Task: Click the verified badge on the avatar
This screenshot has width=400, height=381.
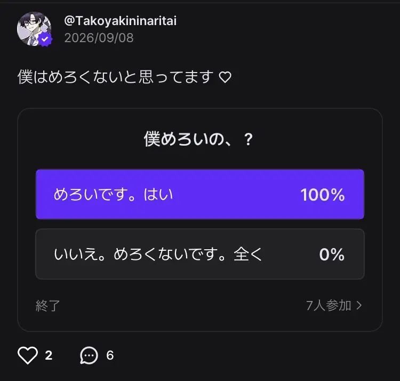Action: [45, 39]
